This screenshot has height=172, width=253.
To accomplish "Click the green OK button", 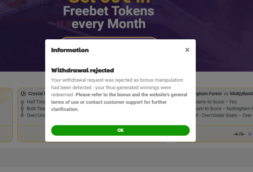I will pyautogui.click(x=120, y=130).
